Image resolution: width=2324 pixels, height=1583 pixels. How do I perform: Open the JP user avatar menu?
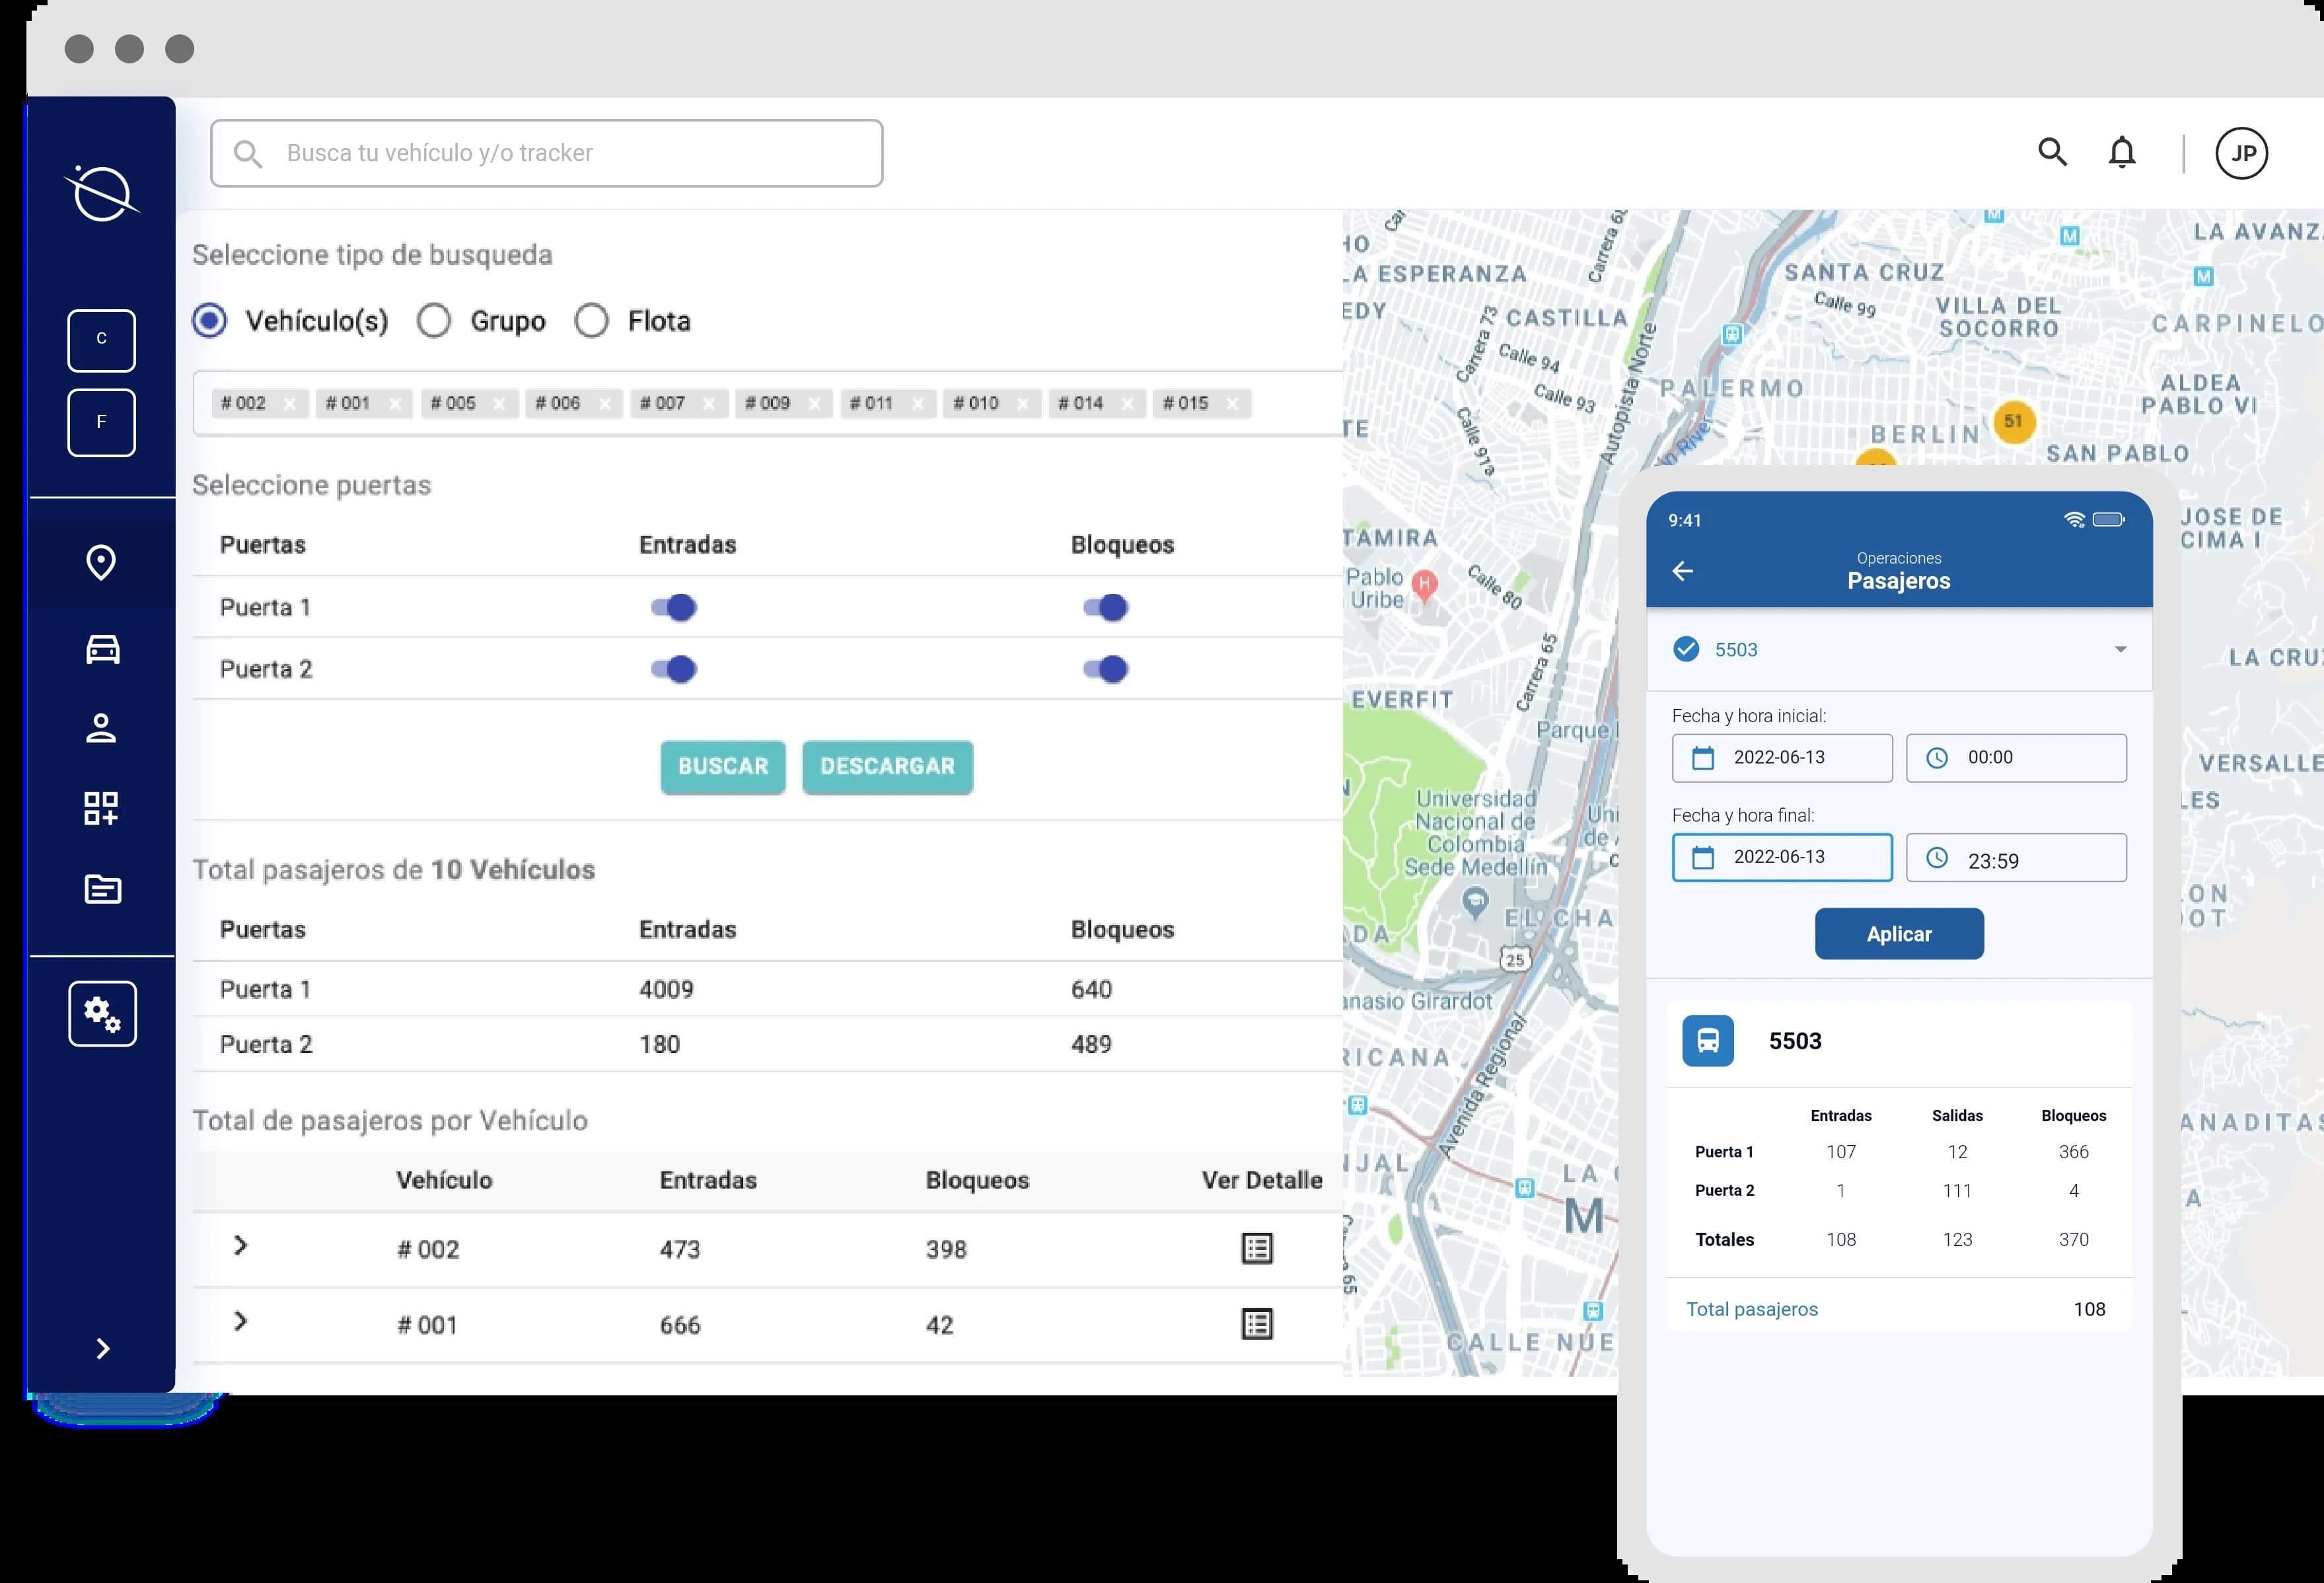click(x=2241, y=153)
